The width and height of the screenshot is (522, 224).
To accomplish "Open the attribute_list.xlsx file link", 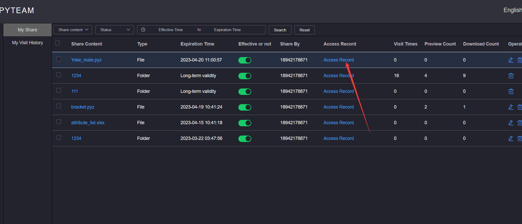I will coord(88,123).
